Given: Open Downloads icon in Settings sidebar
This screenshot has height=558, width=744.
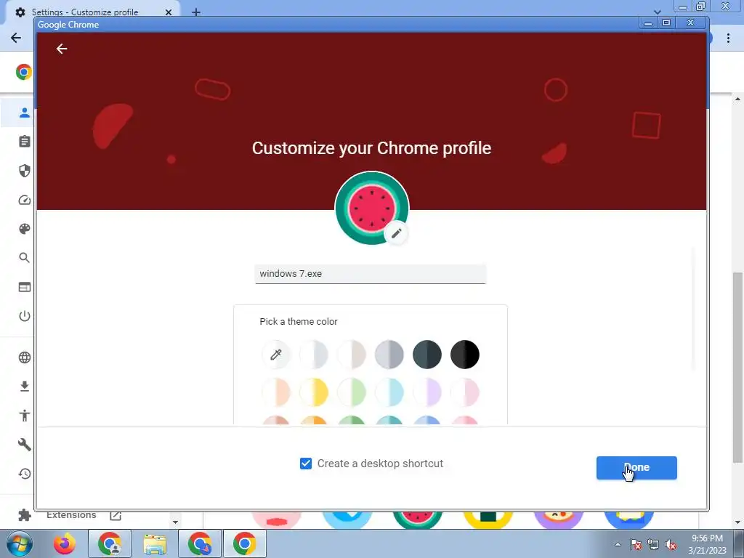Looking at the screenshot, I should click(25, 387).
